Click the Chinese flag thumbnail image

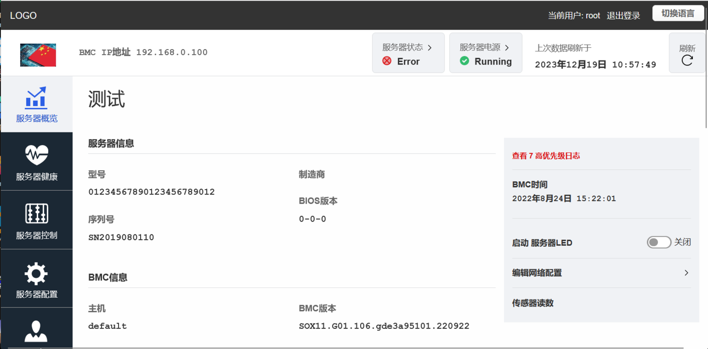38,55
